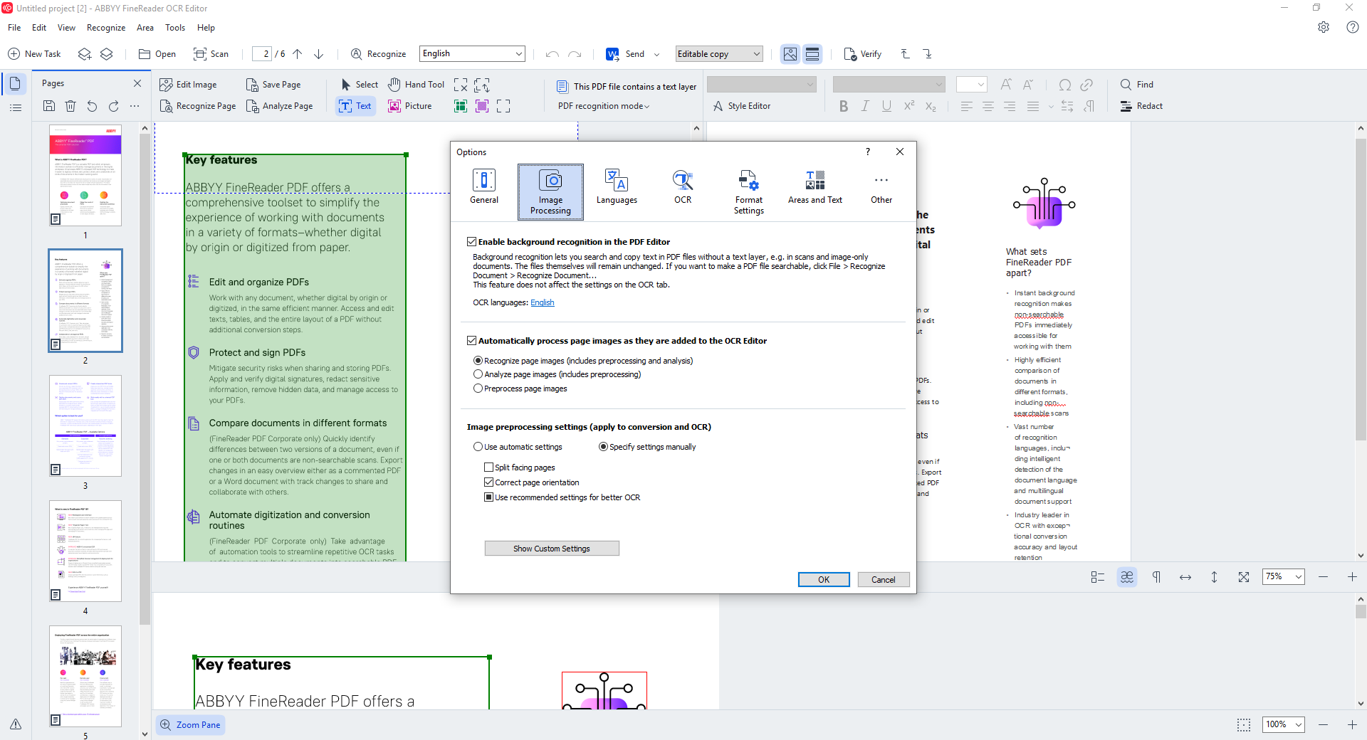Toggle automatically process page images checkbox
Screen dimensions: 1367x740
[x=471, y=341]
